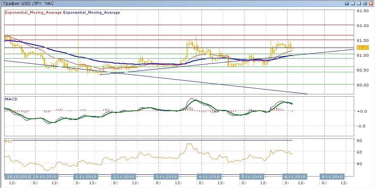Close the USD/JPY chart window
This screenshot has height=188, width=375.
[x=371, y=3]
